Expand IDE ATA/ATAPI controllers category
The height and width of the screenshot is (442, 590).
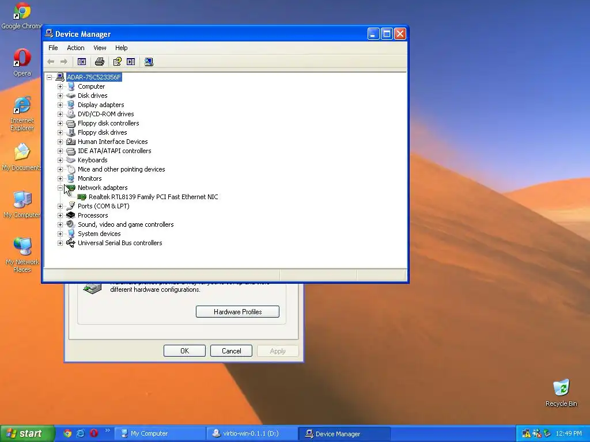point(60,151)
